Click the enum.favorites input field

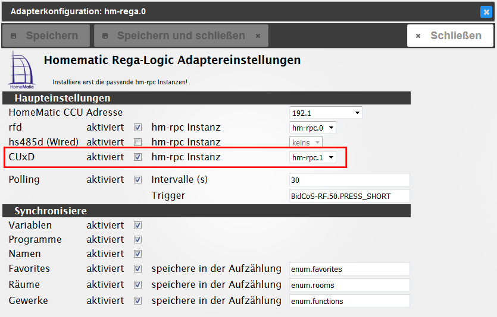pyautogui.click(x=349, y=269)
